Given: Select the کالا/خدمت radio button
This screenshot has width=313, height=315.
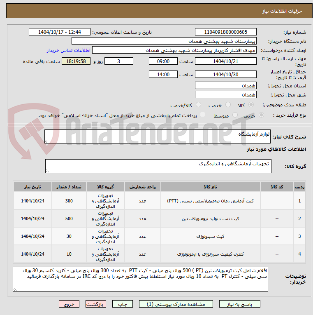Looking at the screenshot, I should coord(198,105).
